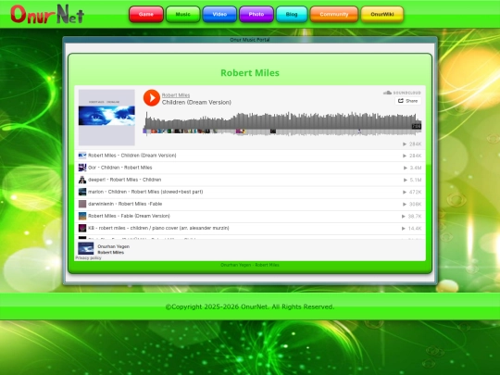The image size is (500, 375).
Task: Click the SoundCloud logo icon
Action: pyautogui.click(x=402, y=93)
